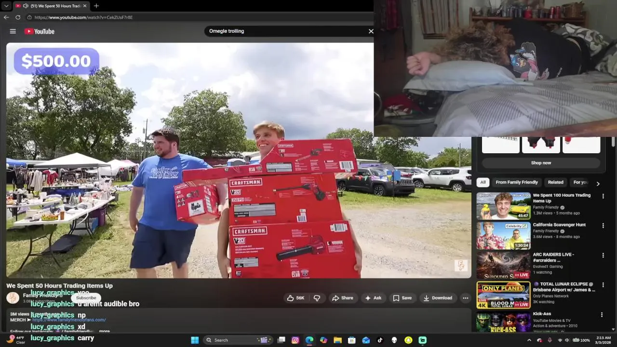This screenshot has height=347, width=617.
Task: Open the YouTube hamburger guide menu
Action: (x=13, y=31)
